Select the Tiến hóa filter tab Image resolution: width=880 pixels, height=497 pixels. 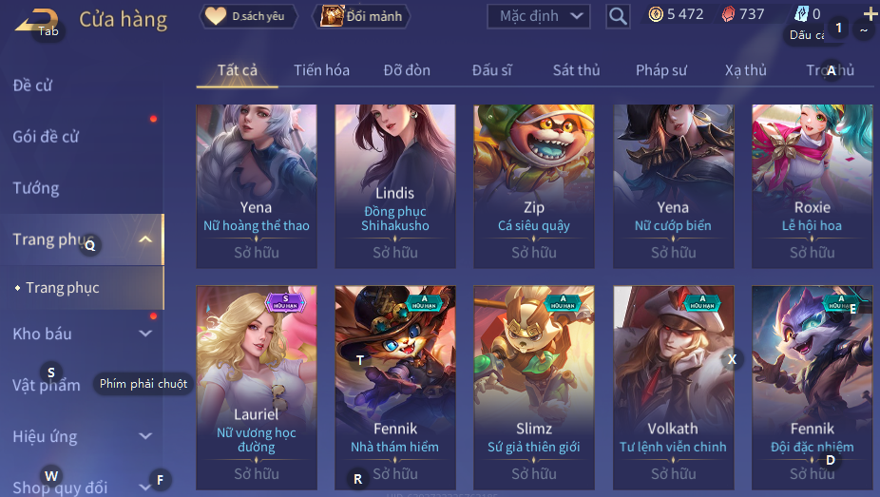click(x=321, y=70)
